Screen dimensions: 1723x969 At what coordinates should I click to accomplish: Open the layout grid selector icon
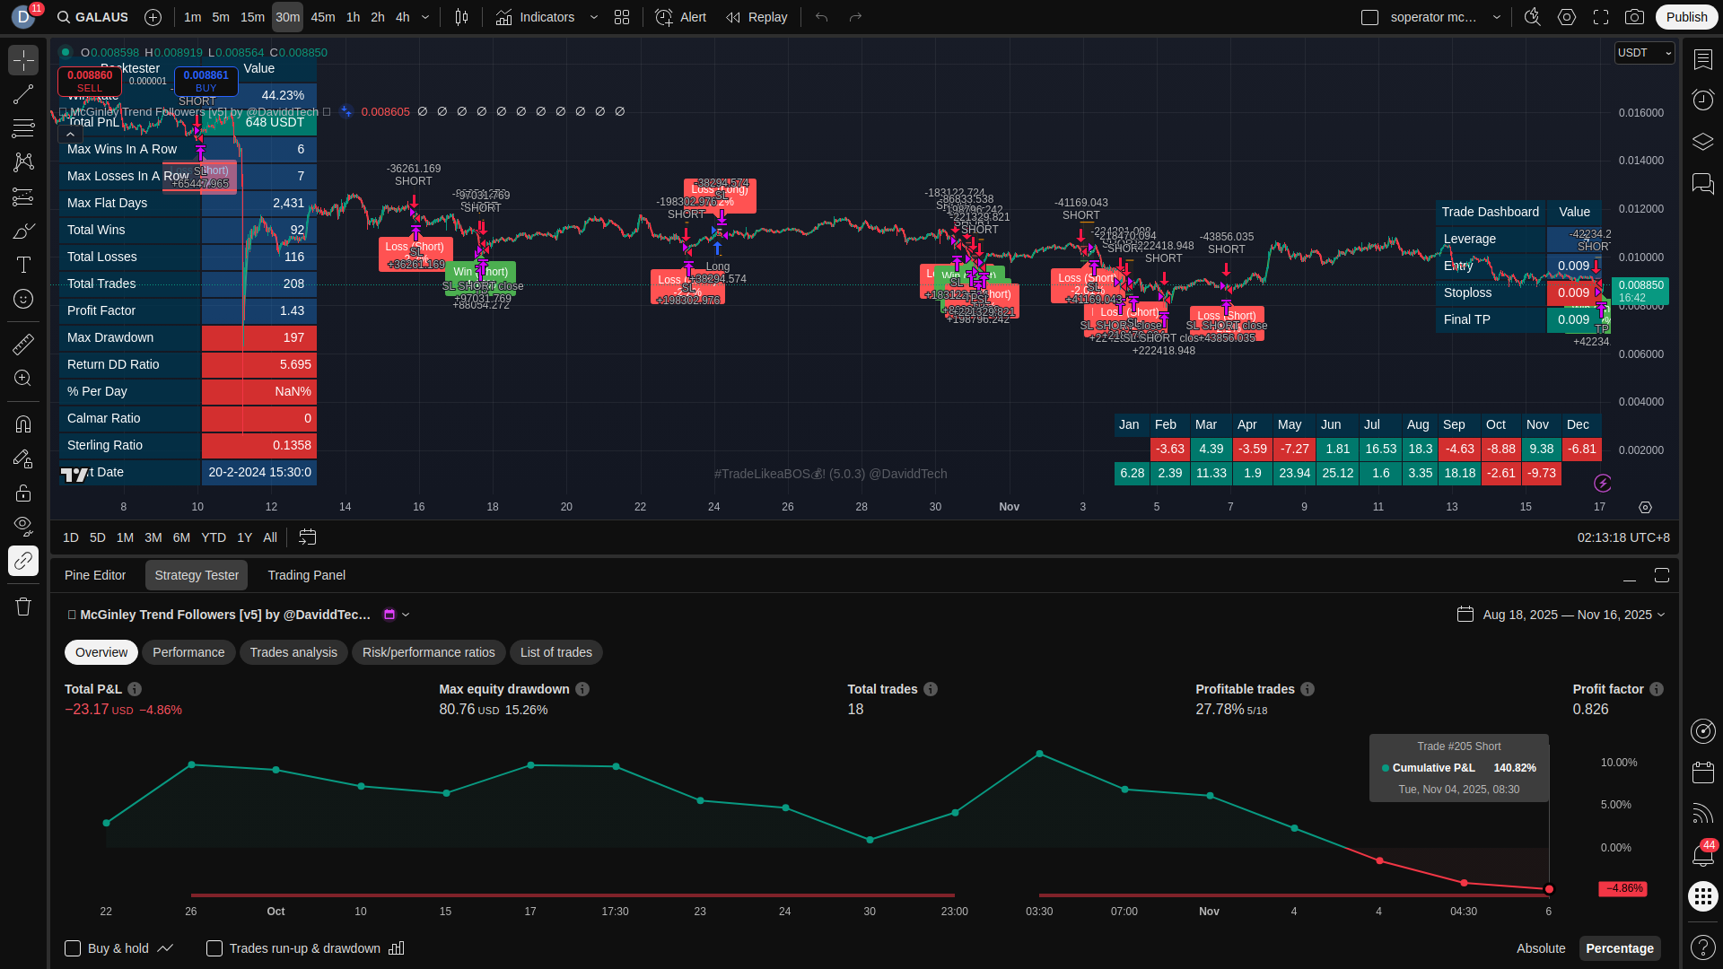(x=622, y=17)
